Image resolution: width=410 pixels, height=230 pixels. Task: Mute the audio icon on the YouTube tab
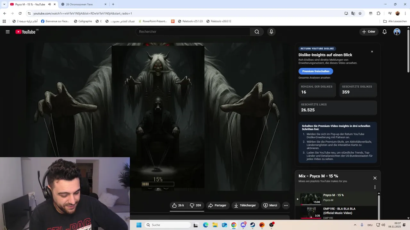pyautogui.click(x=49, y=4)
